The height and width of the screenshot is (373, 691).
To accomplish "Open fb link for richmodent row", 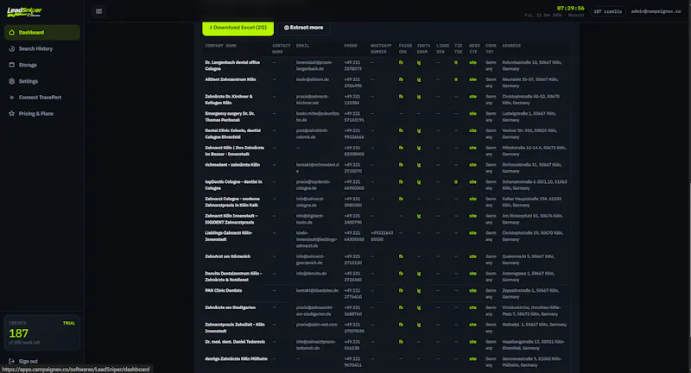I will tap(401, 165).
